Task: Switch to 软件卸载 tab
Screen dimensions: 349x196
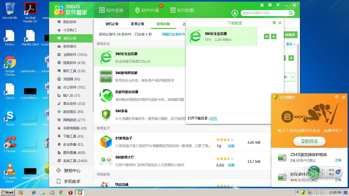Action: click(x=182, y=10)
